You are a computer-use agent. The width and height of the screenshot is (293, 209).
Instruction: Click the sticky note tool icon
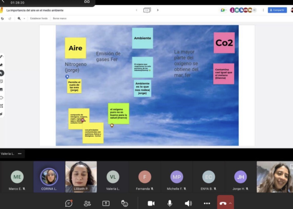pos(1,81)
